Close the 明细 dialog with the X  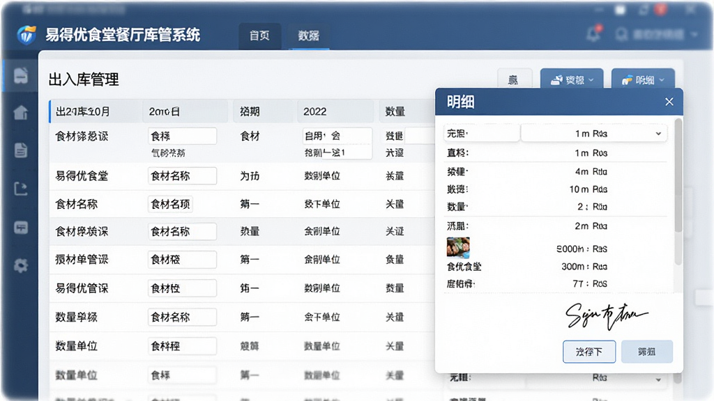[x=669, y=102]
